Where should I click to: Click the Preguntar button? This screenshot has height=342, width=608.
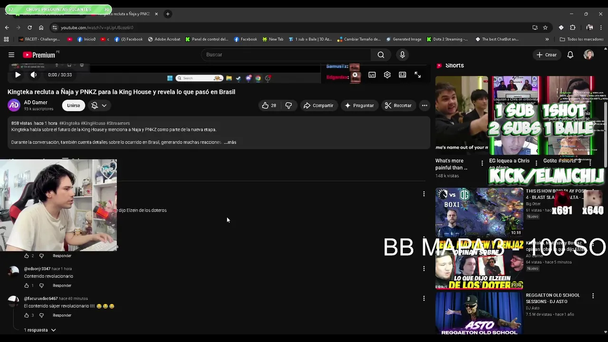point(359,105)
